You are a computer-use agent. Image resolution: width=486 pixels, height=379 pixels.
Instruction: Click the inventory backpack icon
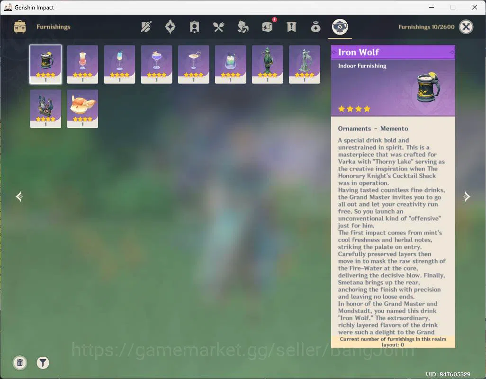20,27
